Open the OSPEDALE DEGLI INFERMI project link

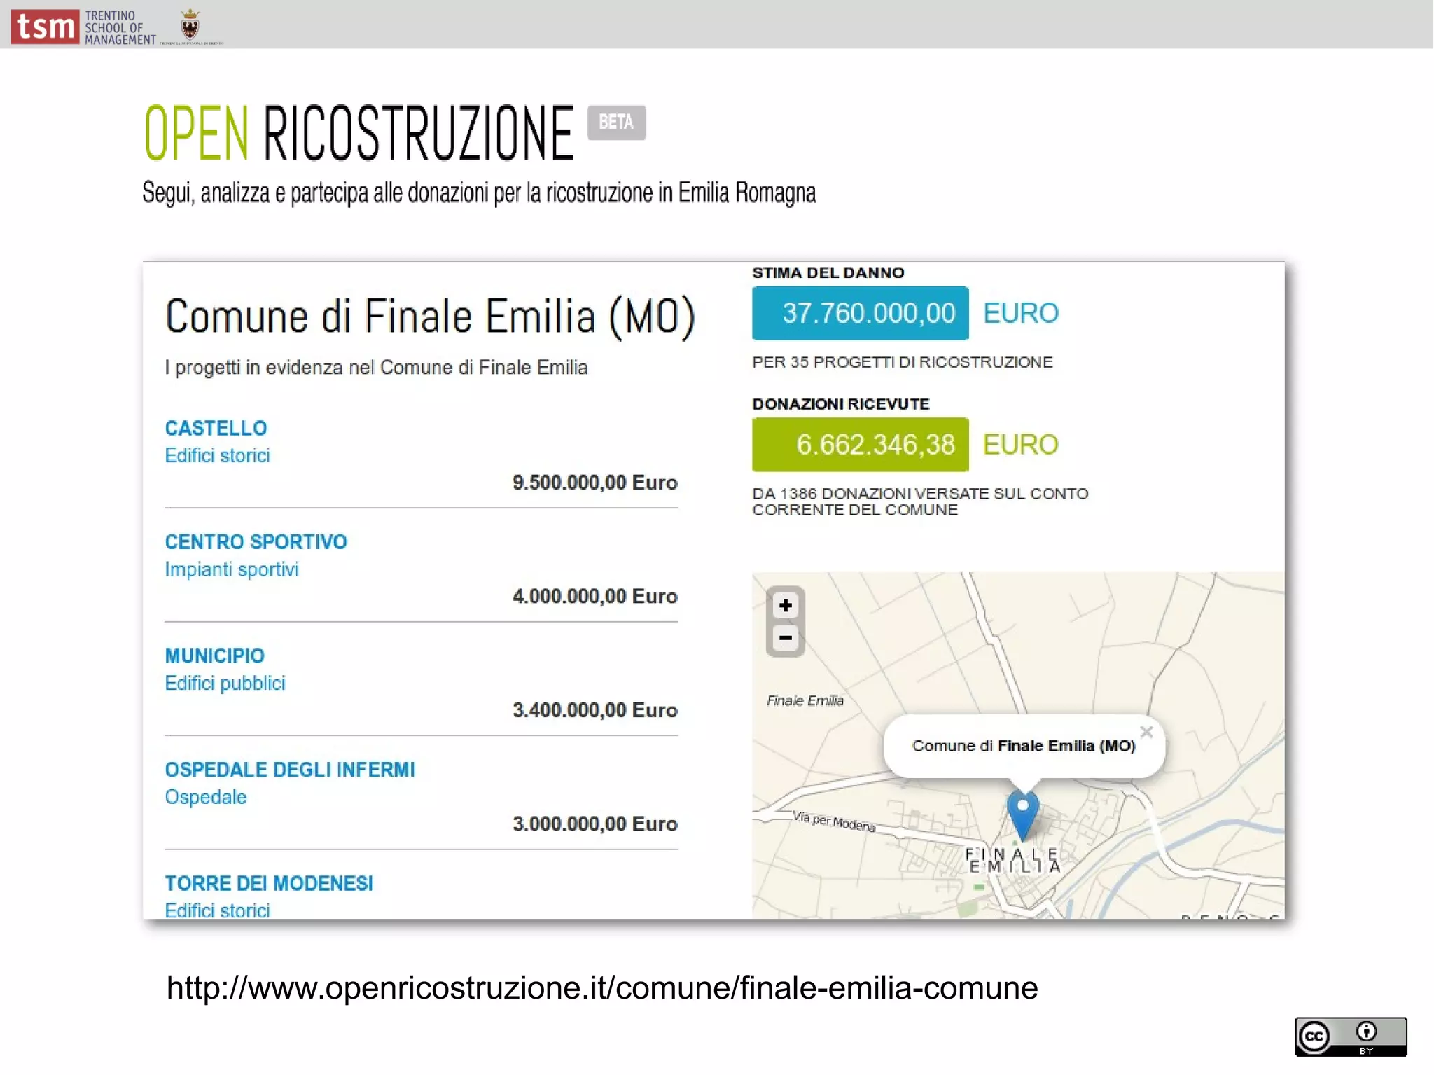(x=290, y=770)
